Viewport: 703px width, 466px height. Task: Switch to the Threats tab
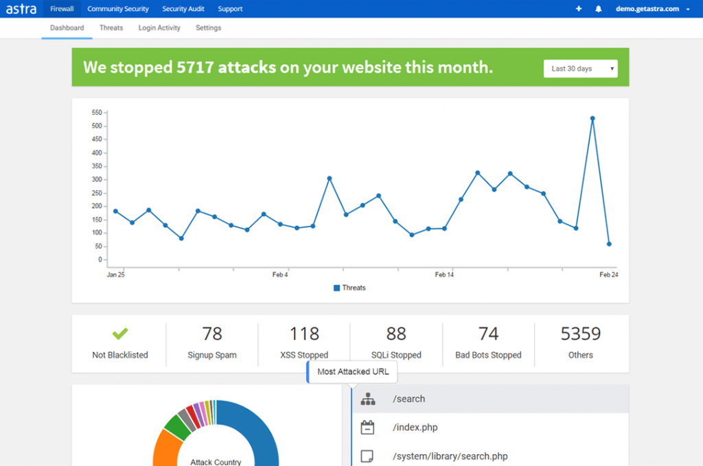point(111,27)
